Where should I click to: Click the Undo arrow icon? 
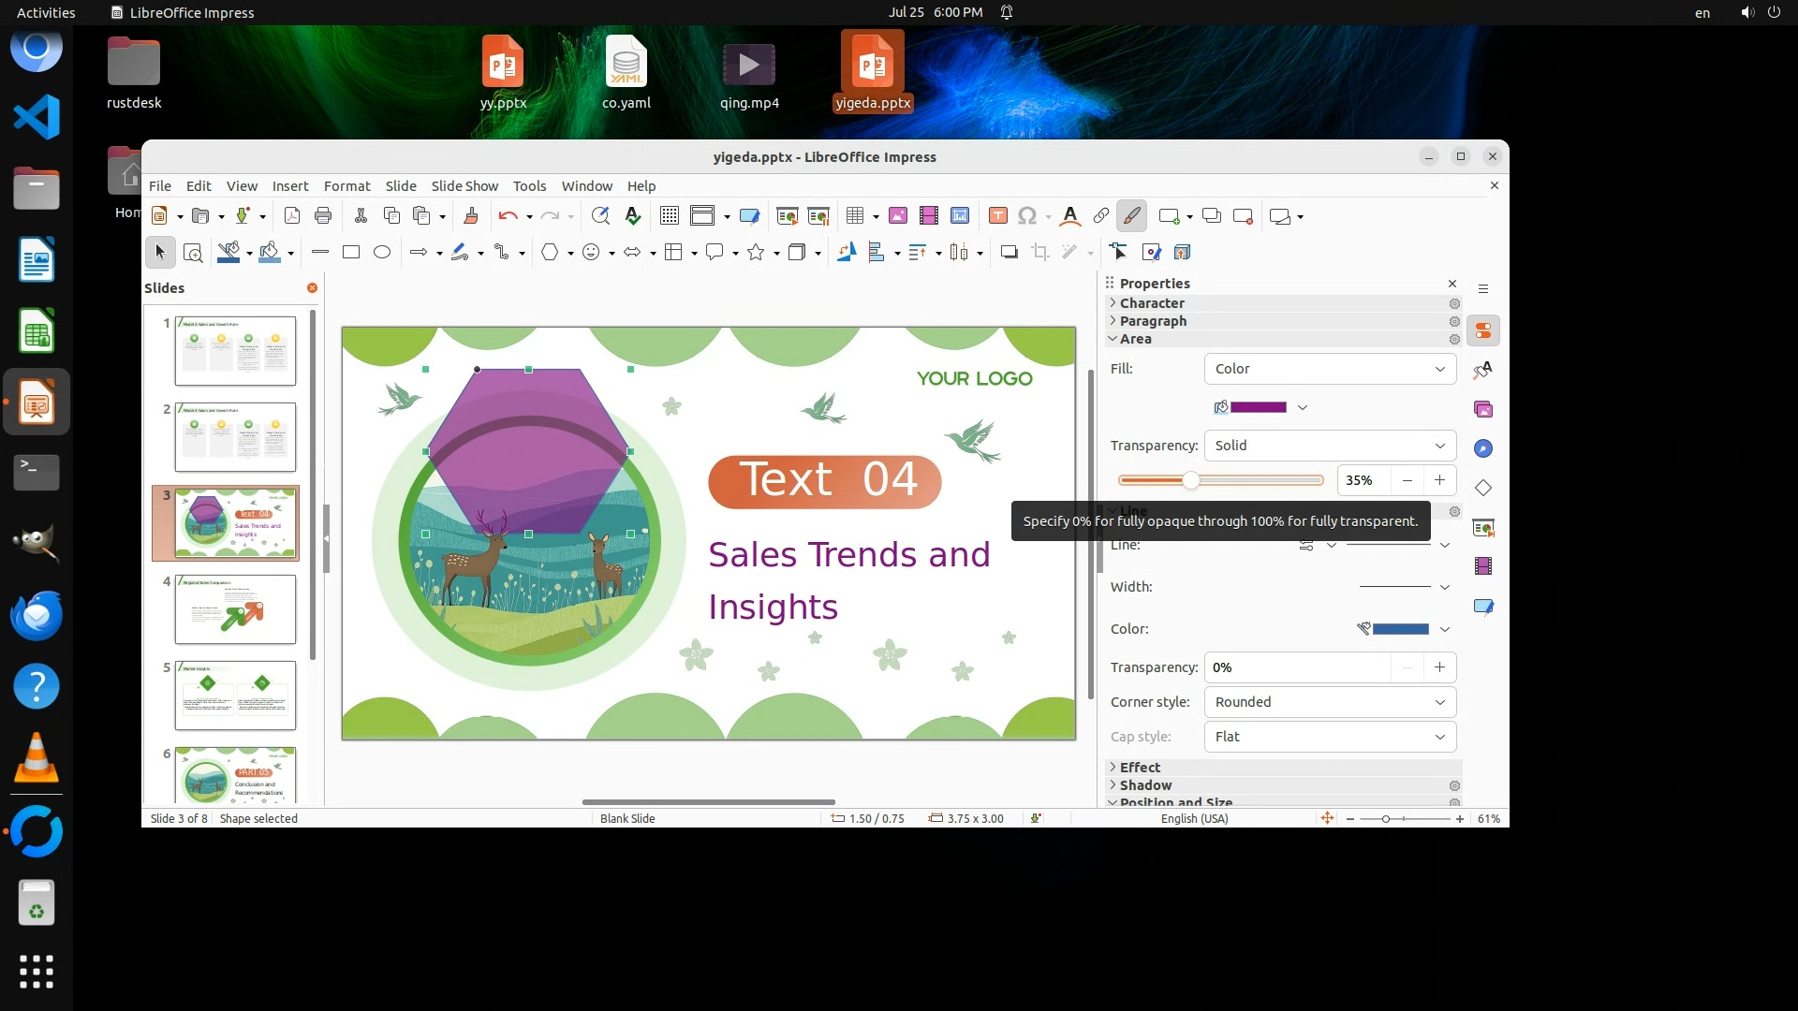(507, 216)
